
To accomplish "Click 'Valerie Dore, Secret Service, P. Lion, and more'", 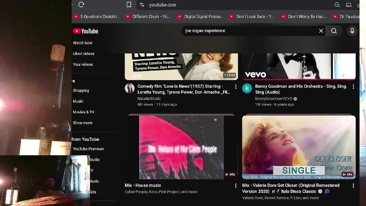I will pyautogui.click(x=281, y=198).
